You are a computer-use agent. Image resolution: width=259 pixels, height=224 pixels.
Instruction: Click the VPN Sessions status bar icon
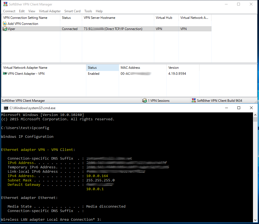(145, 100)
